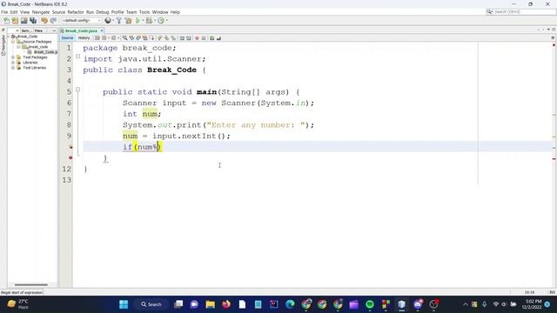Expand the Test Libraries node

click(x=13, y=68)
